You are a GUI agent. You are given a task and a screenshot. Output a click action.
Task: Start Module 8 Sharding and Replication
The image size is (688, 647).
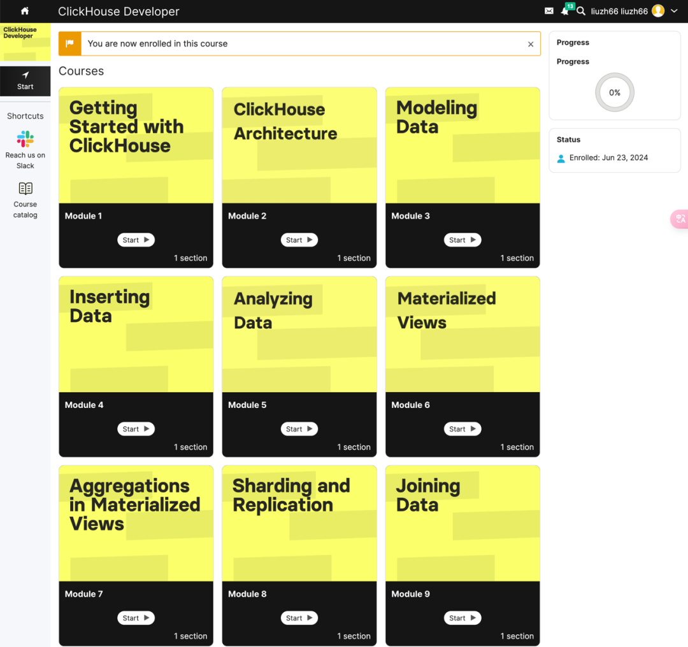tap(299, 618)
